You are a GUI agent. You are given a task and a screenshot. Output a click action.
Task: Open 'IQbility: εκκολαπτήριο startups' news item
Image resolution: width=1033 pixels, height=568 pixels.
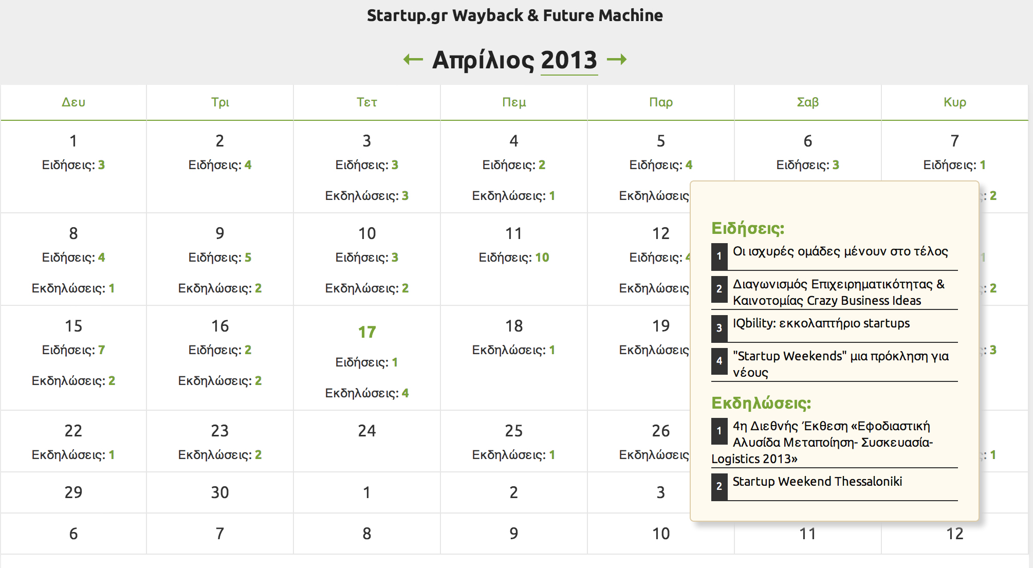coord(821,323)
